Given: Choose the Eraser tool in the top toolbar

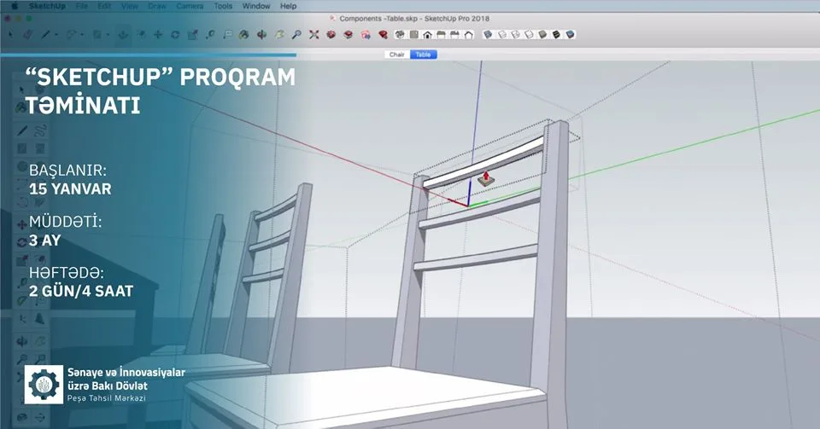Looking at the screenshot, I should coord(27,35).
